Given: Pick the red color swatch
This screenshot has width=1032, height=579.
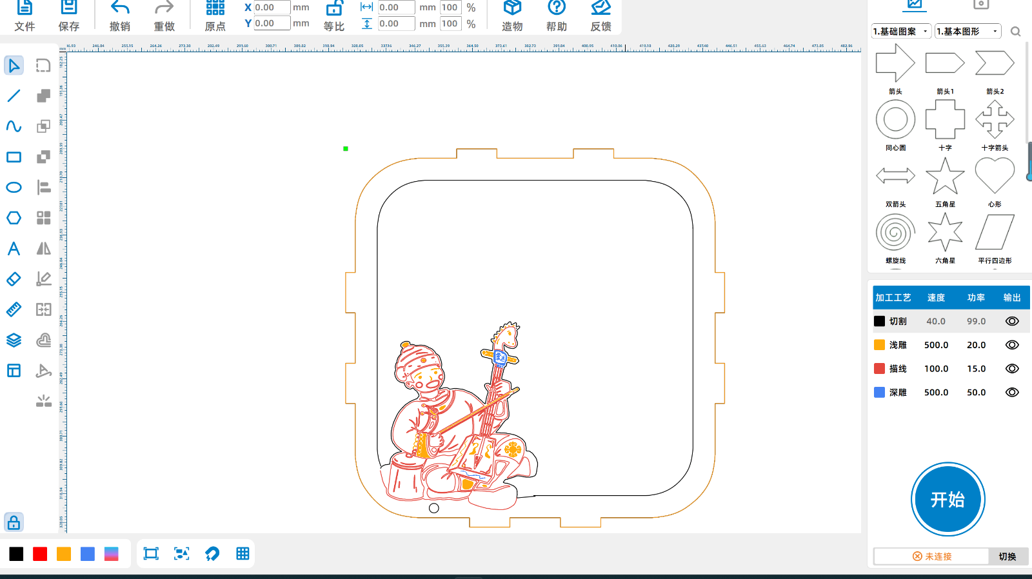Looking at the screenshot, I should click(x=40, y=554).
